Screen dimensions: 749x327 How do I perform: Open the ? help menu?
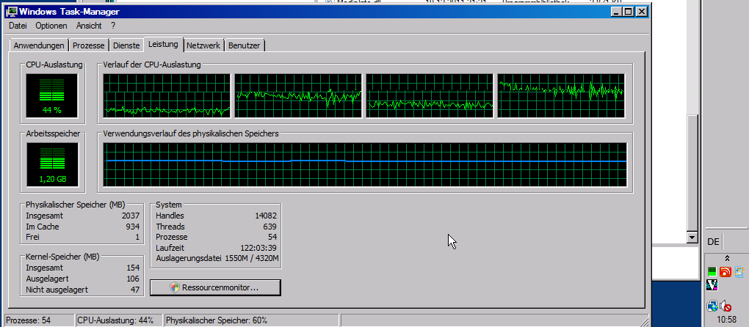coord(113,26)
